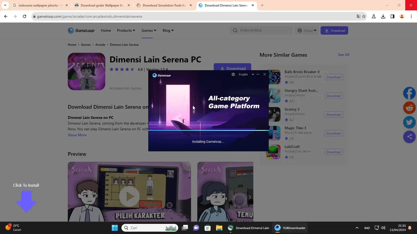Viewport: 417px width, 234px height.
Task: Open a new Chrome tab
Action: click(x=262, y=5)
